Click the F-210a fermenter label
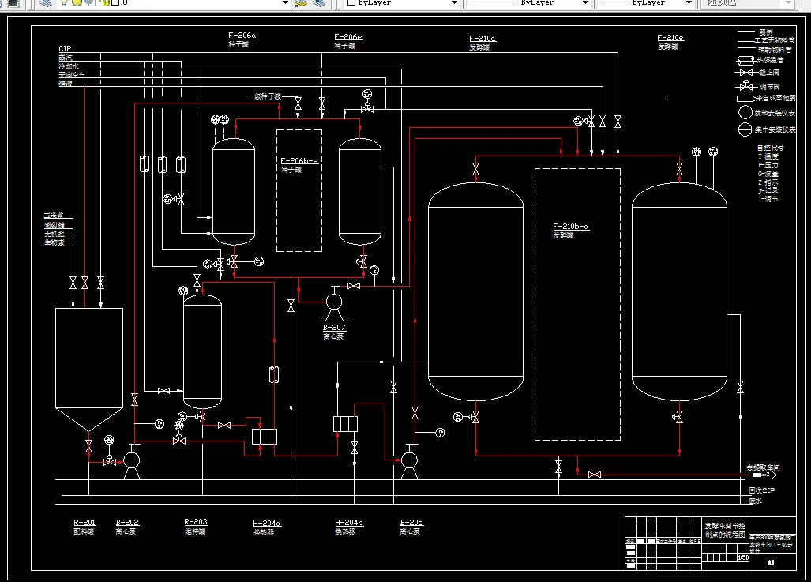 482,38
